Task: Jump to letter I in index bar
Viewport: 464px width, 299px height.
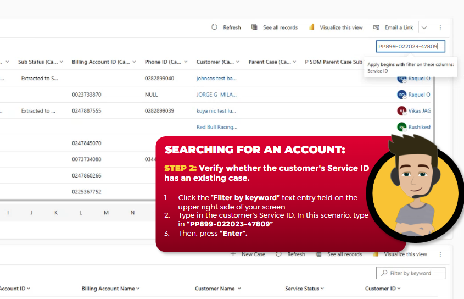Action: point(8,213)
